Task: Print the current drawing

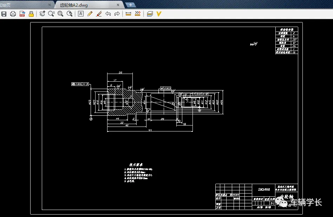Action: coord(13,14)
